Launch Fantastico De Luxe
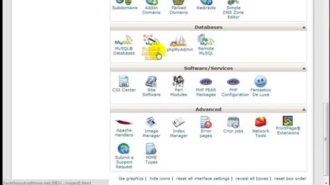This screenshot has height=185, width=330. [260, 86]
